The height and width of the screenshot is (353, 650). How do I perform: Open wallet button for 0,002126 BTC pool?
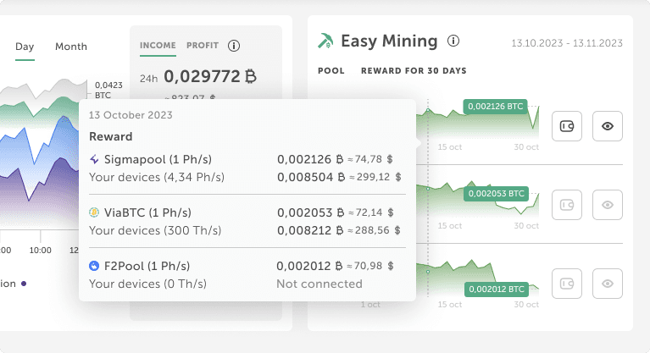point(567,126)
